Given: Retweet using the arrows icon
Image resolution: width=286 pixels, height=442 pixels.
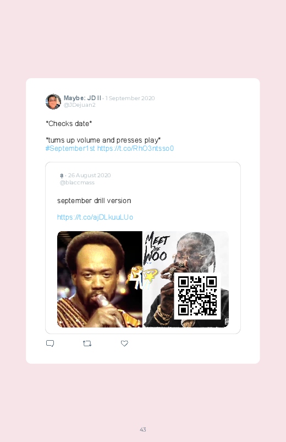Looking at the screenshot, I should pos(87,343).
